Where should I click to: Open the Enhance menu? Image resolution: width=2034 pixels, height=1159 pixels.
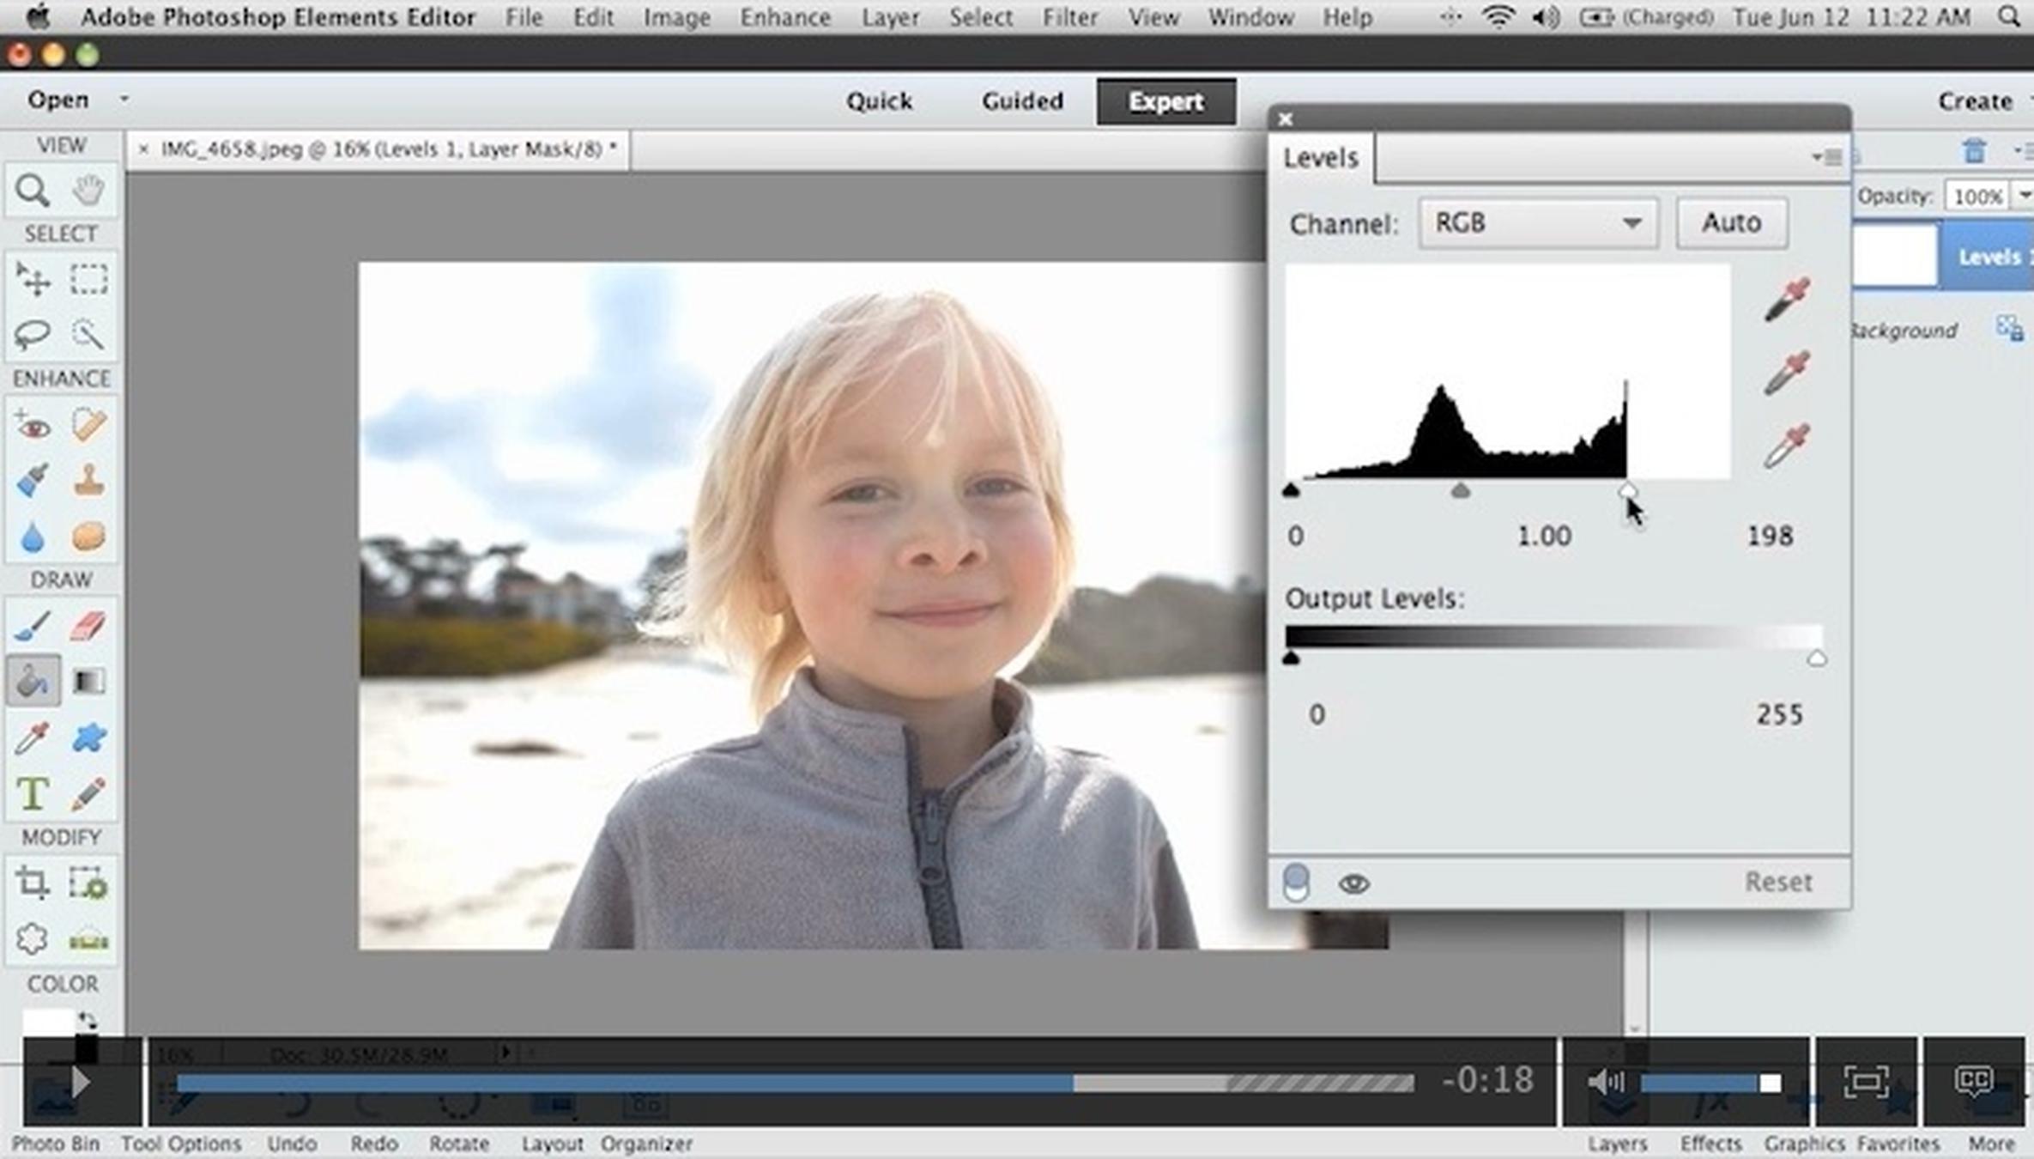[x=784, y=17]
